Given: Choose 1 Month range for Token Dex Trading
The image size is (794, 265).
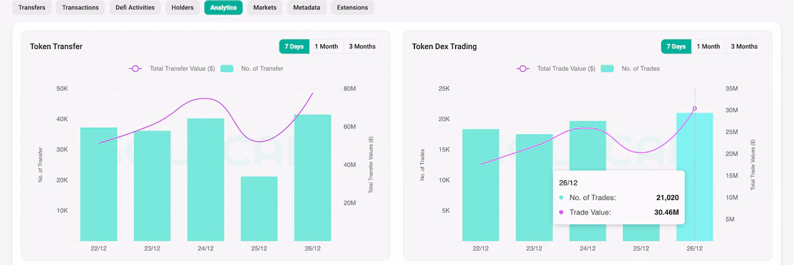Looking at the screenshot, I should click(x=708, y=46).
